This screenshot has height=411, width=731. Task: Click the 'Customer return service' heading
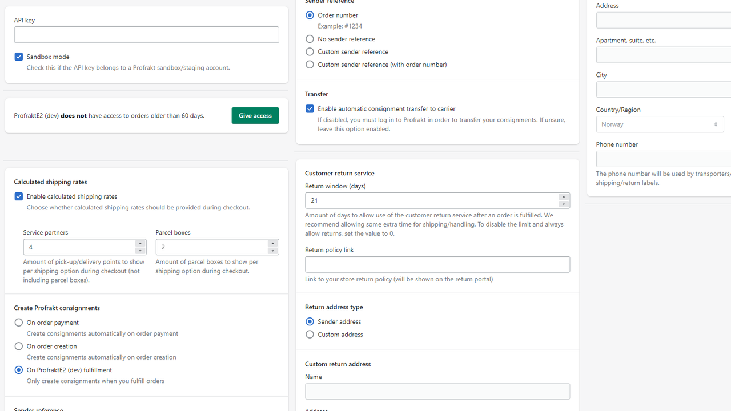coord(340,173)
